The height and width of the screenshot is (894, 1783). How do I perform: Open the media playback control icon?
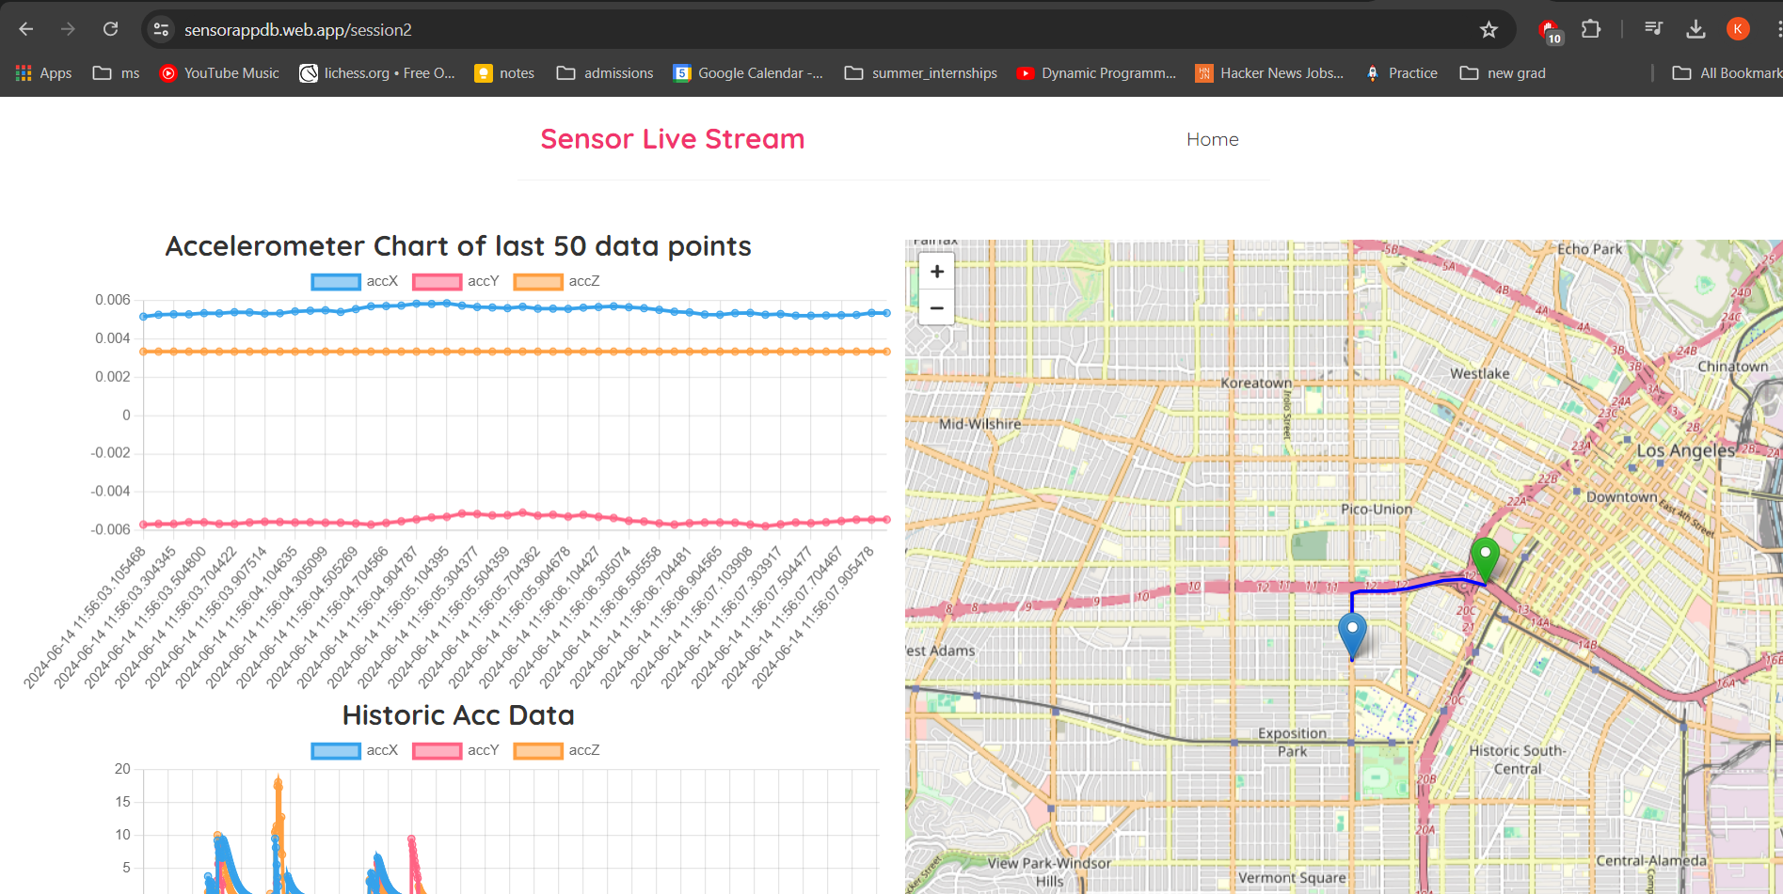click(1653, 29)
